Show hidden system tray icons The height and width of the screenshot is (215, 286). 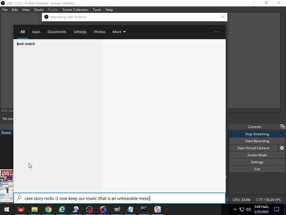235,209
